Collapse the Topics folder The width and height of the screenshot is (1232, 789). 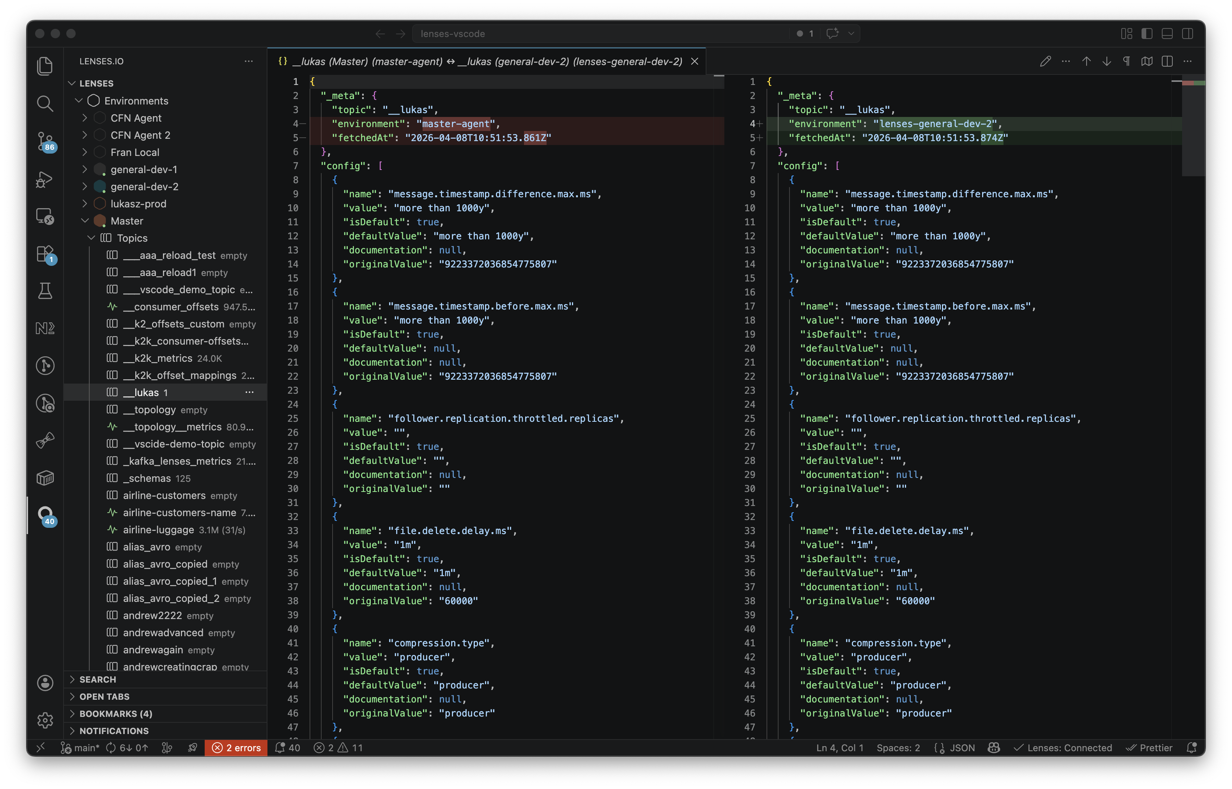[91, 238]
